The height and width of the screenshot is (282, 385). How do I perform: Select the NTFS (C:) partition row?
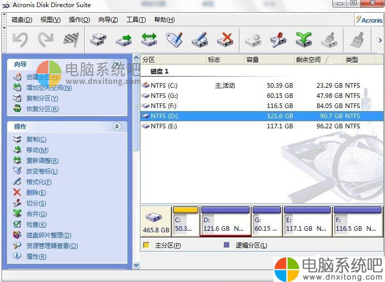point(262,86)
